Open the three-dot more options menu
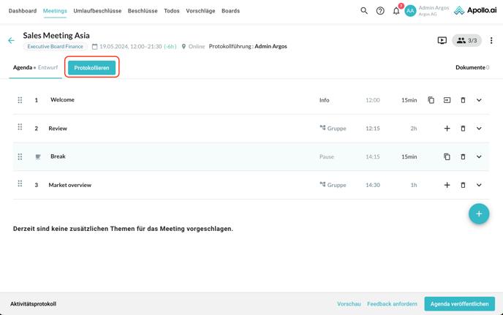 click(491, 41)
